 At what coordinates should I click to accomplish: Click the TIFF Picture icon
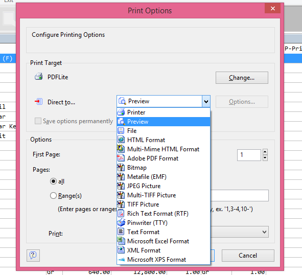point(121,204)
